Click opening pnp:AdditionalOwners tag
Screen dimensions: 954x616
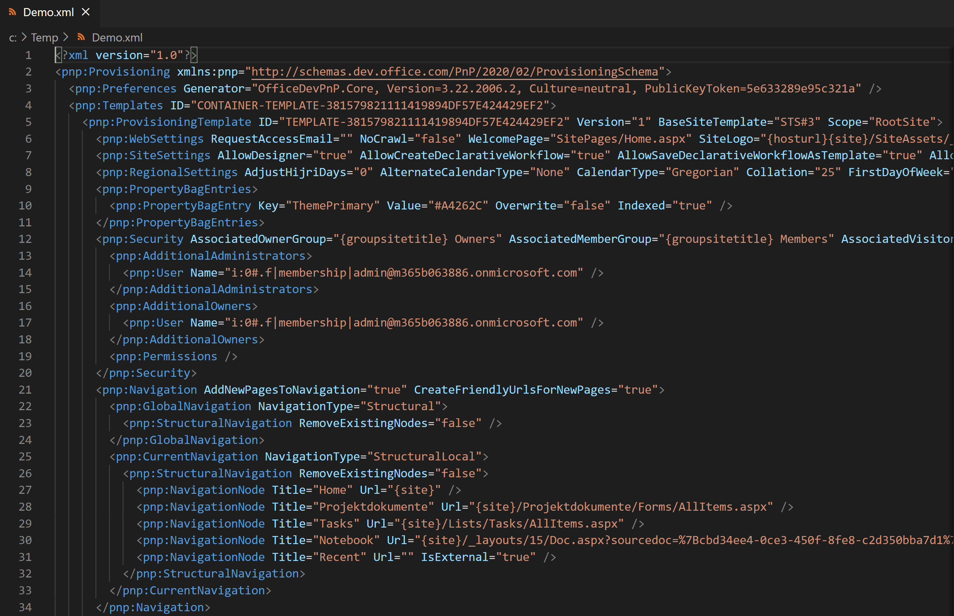[183, 306]
